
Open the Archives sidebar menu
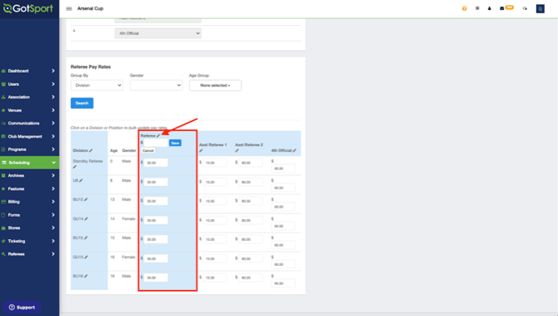[29, 176]
